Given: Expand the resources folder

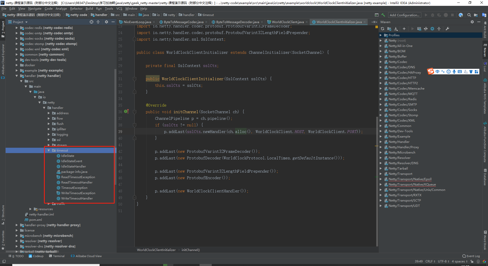Looking at the screenshot, I should click(x=30, y=209).
